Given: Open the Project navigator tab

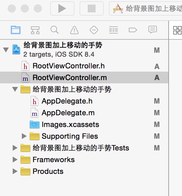Looking at the screenshot, I should tap(16, 30).
